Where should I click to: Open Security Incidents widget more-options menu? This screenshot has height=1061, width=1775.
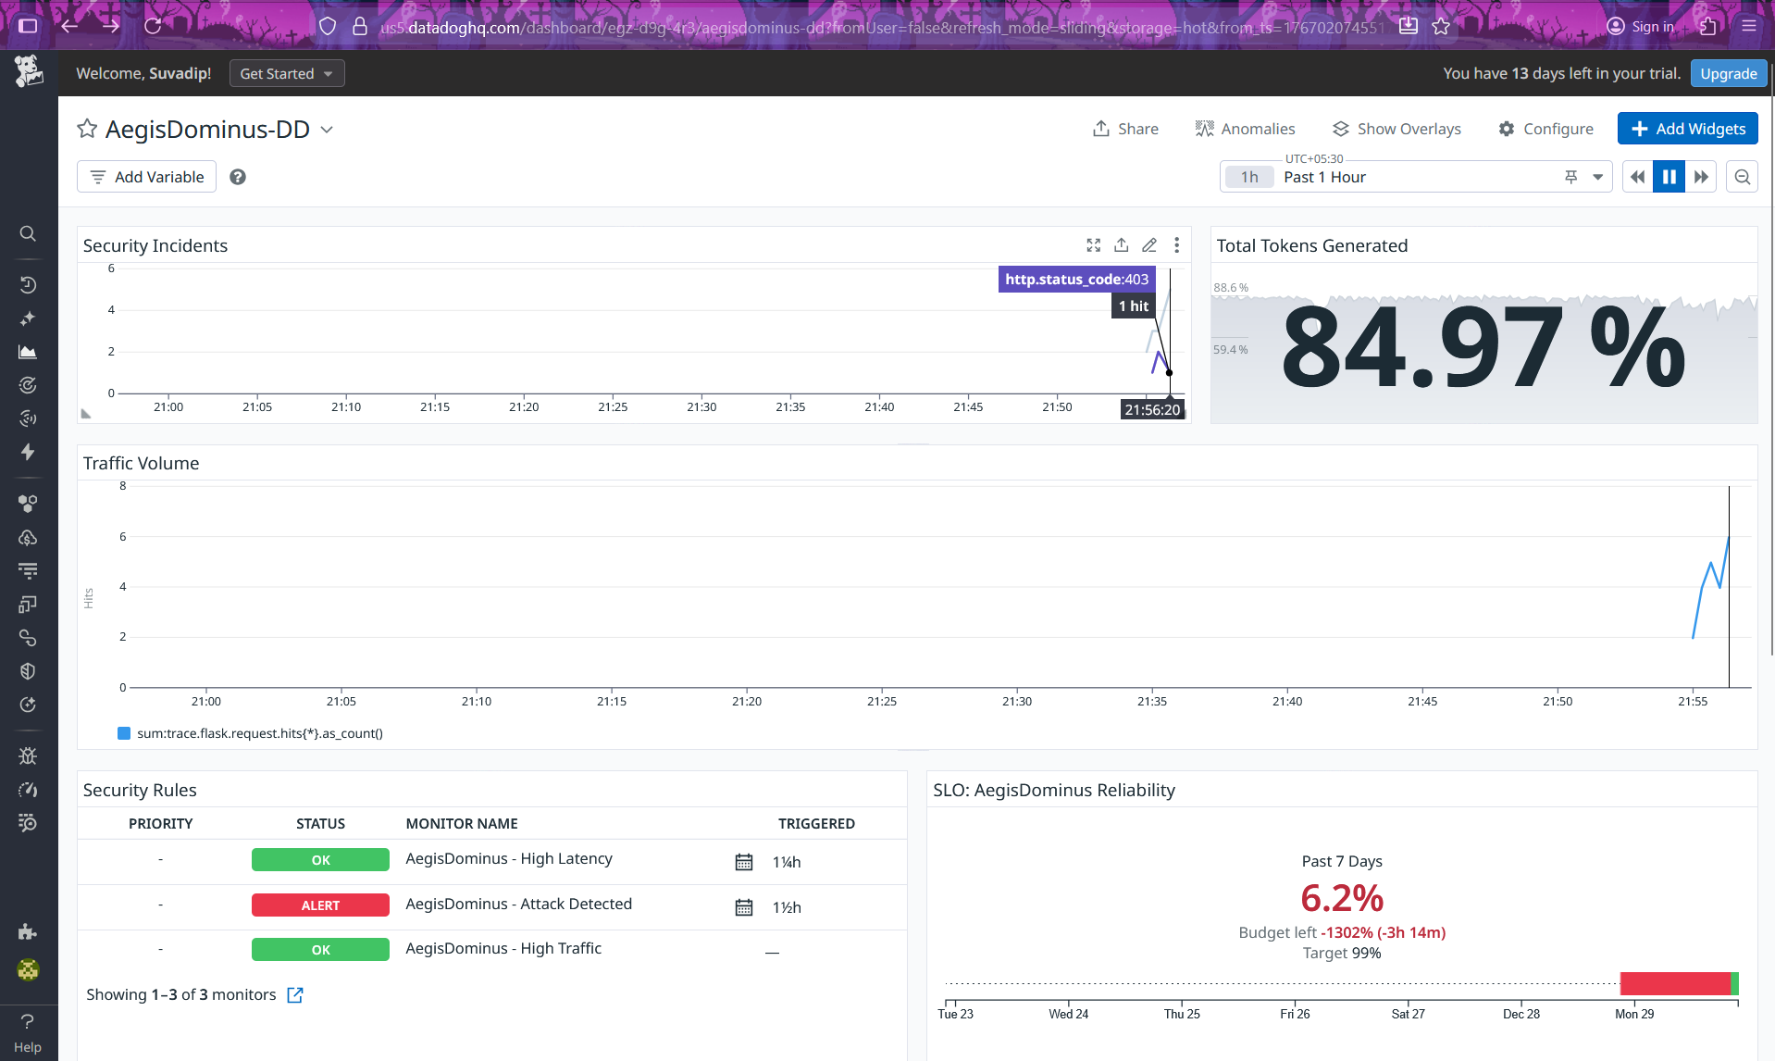tap(1176, 245)
